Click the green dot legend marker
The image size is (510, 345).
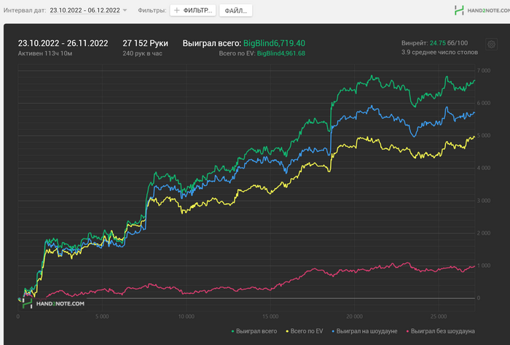click(232, 331)
